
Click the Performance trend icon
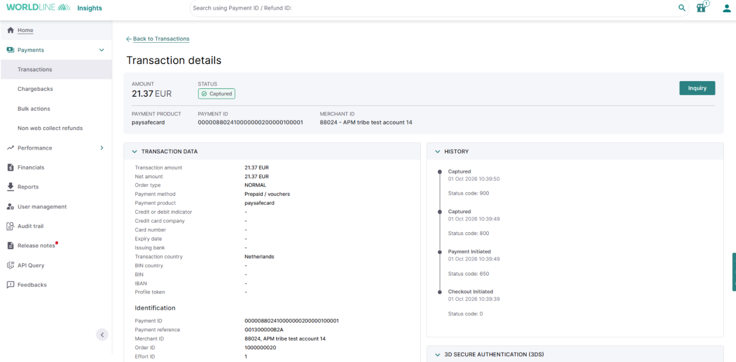11,148
